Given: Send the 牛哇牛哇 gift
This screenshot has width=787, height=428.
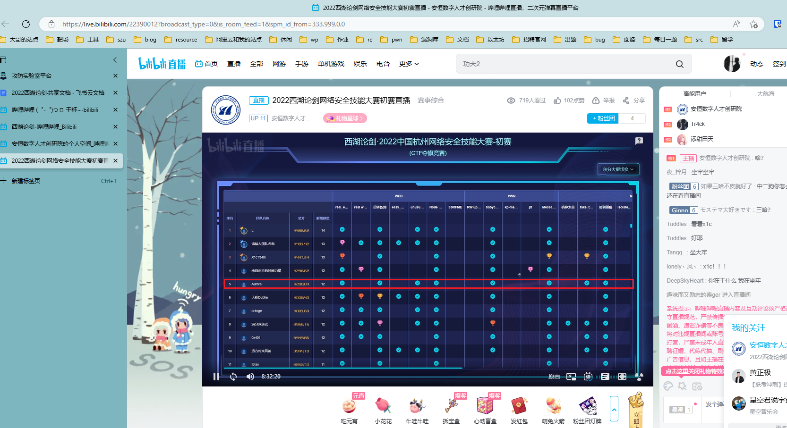Looking at the screenshot, I should click(x=417, y=409).
